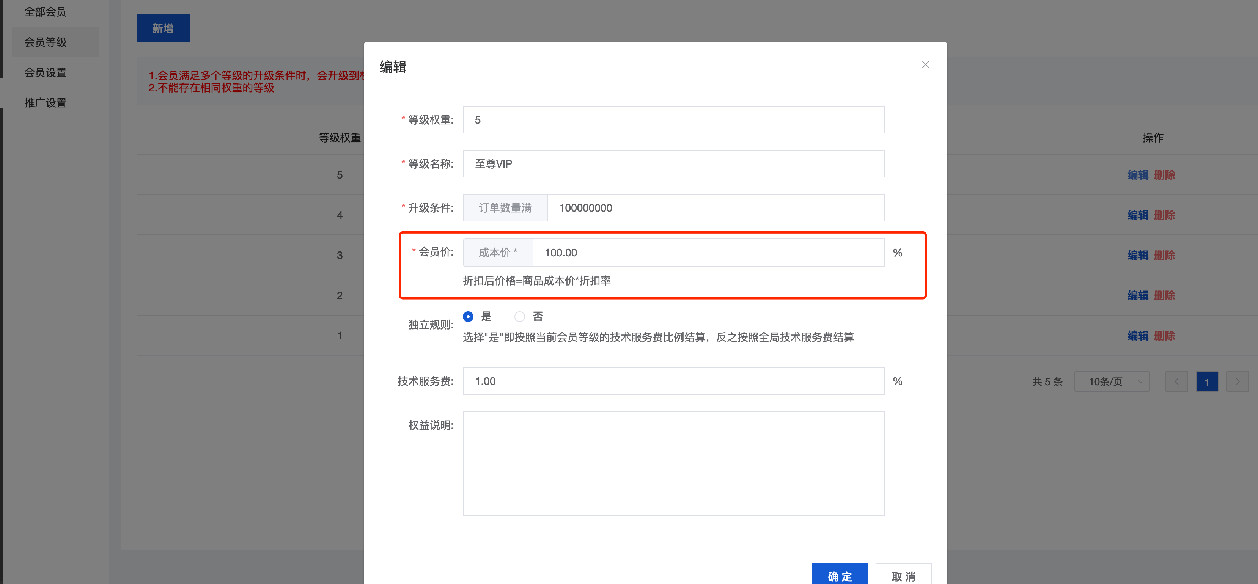Open 全部会员 in the sidebar

tap(46, 12)
